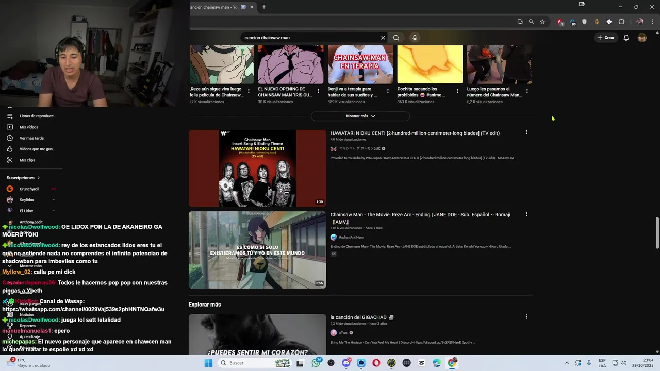Image resolution: width=660 pixels, height=371 pixels.
Task: Open menu for EL NUEVO OPENING short
Action: [x=318, y=91]
